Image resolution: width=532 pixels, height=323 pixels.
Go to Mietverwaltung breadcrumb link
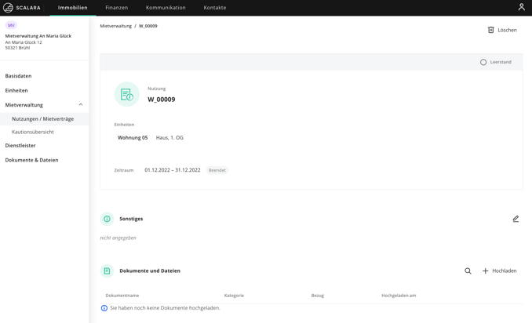115,26
